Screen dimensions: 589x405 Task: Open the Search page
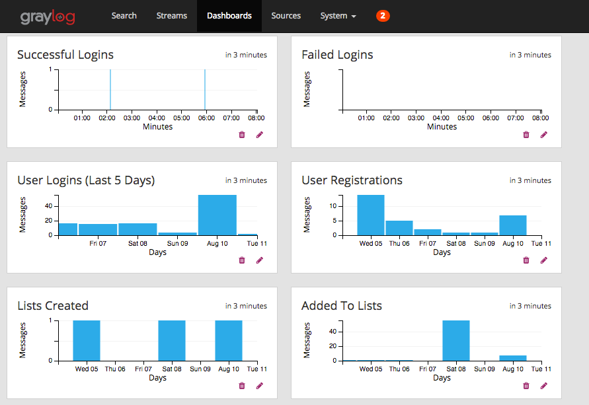124,16
